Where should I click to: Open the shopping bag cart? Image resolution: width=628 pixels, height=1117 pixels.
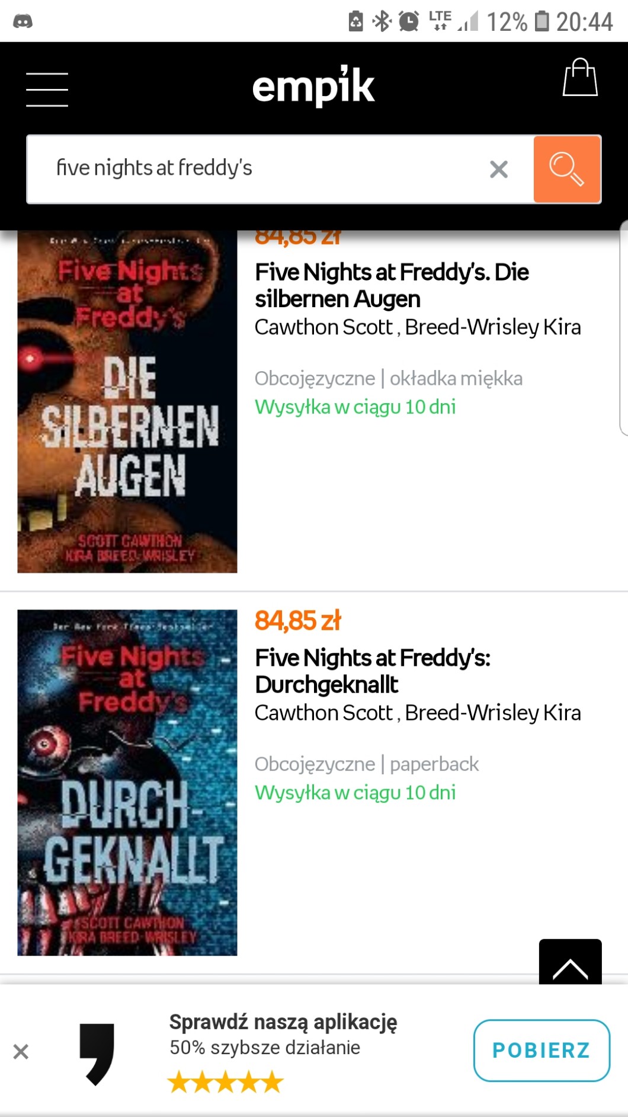(580, 77)
